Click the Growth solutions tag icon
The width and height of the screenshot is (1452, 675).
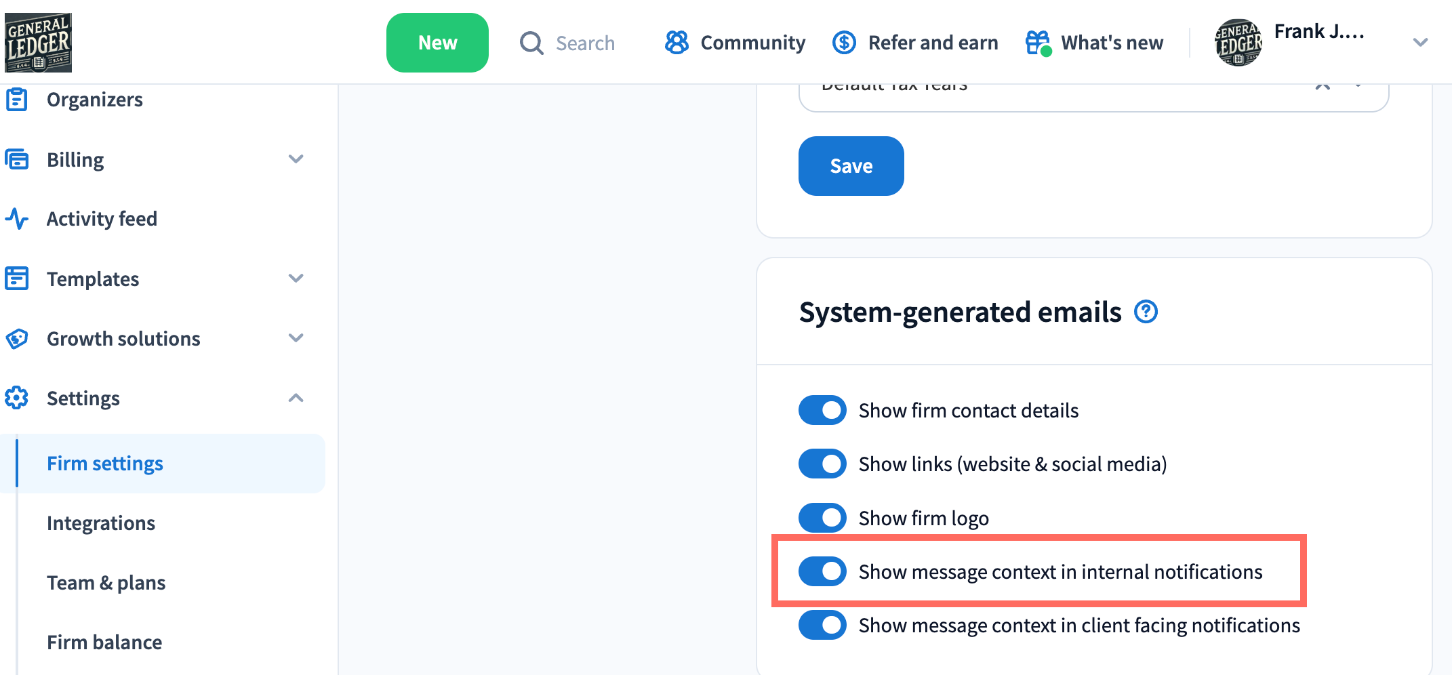point(17,338)
